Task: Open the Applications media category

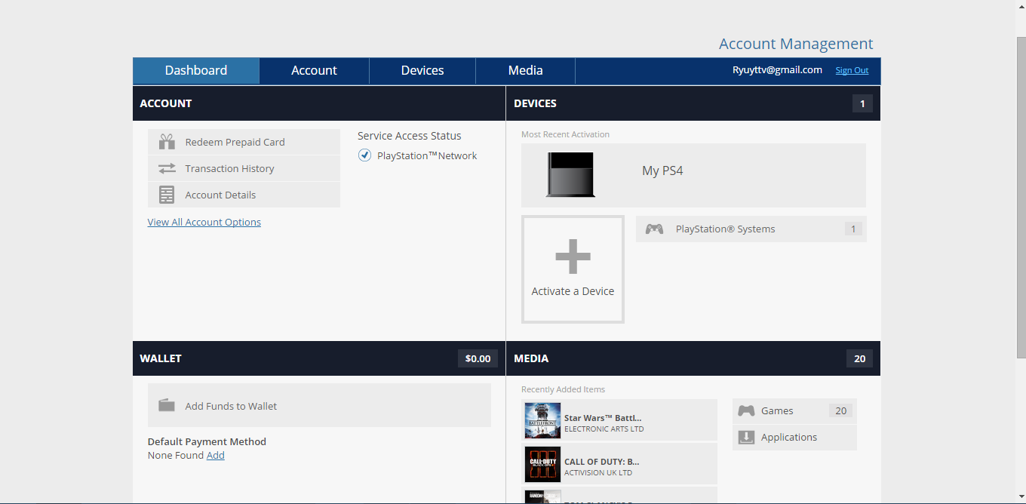Action: [x=794, y=438]
